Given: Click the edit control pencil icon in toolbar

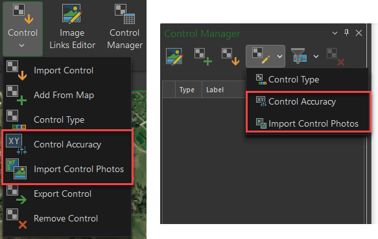Looking at the screenshot, I should (261, 56).
